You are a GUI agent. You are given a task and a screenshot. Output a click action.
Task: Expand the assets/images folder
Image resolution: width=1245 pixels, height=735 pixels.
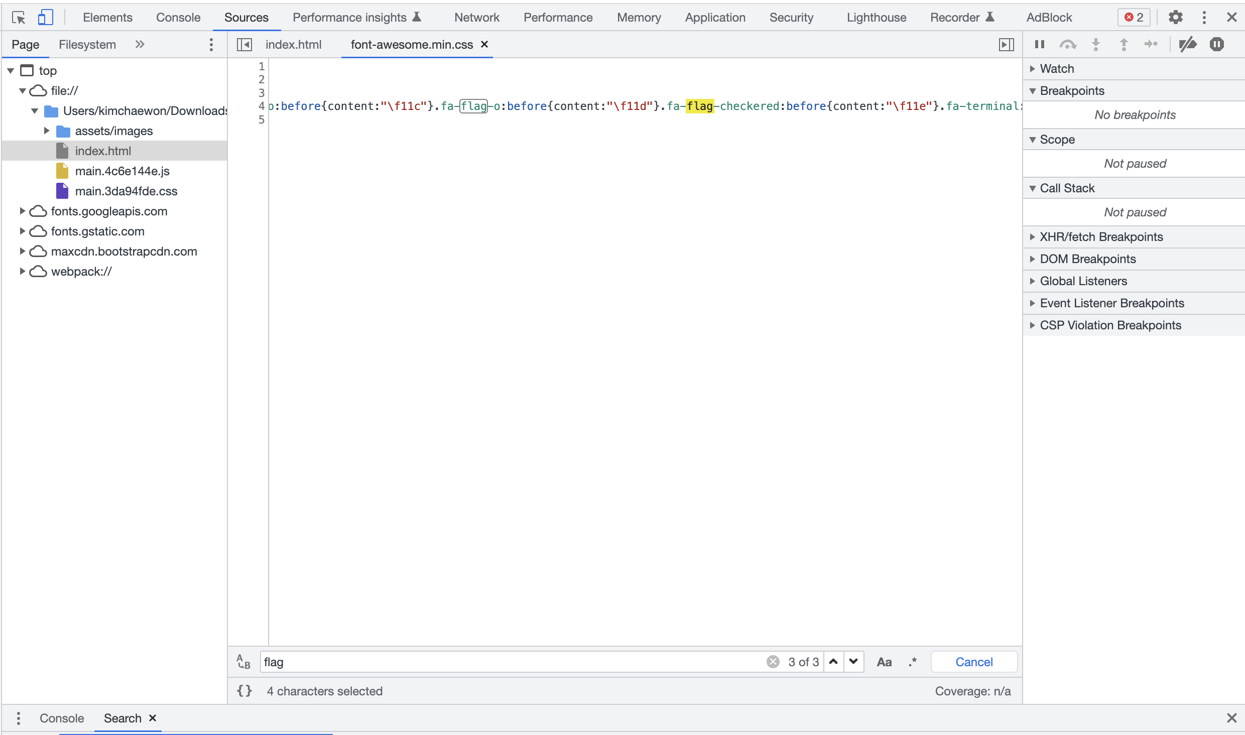tap(47, 131)
